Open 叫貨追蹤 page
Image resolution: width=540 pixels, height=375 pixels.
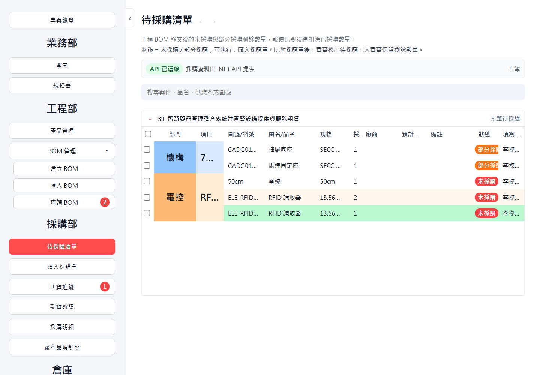62,286
